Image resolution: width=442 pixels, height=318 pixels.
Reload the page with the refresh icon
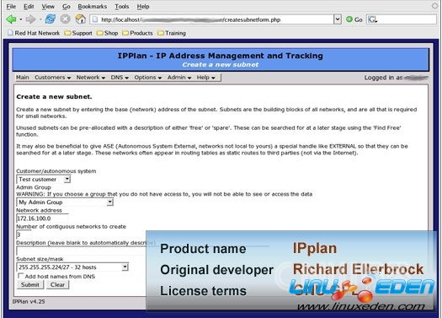(51, 19)
